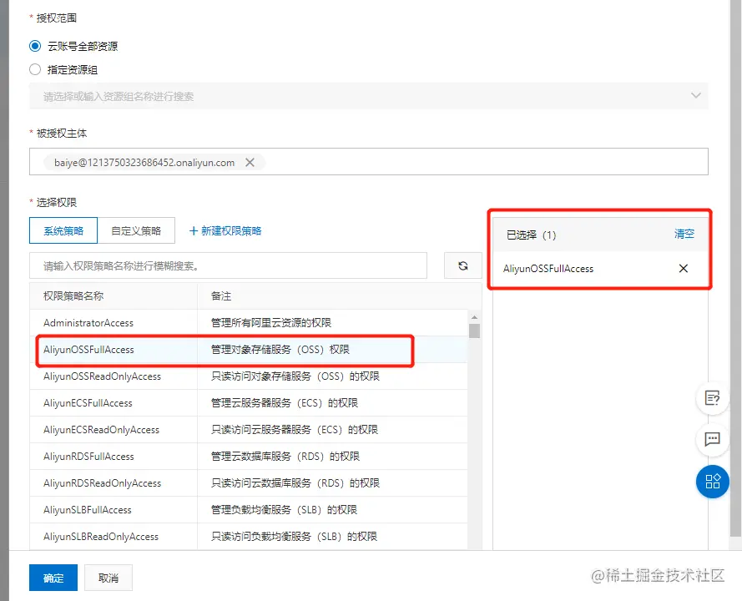Remove AliyunOSSFullAccess from the selected list

(x=684, y=268)
